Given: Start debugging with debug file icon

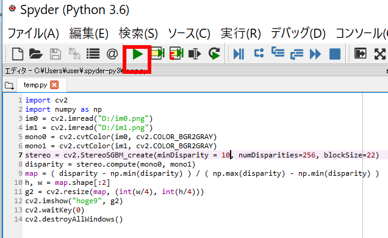Looking at the screenshot, I should 239,54.
